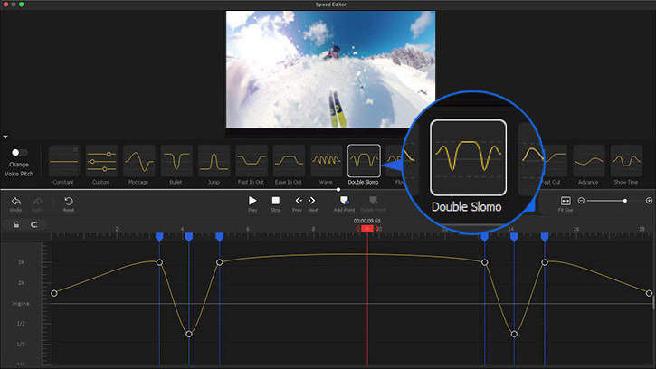This screenshot has height=369, width=656.
Task: Enable the Change Voice Pitch switch
Action: tap(19, 152)
